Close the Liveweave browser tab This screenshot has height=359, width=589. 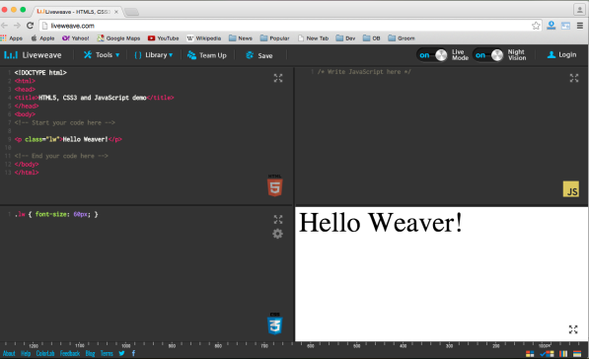click(x=116, y=12)
